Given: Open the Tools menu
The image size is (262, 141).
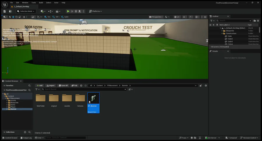Looking at the screenshot, I should 33,3.
